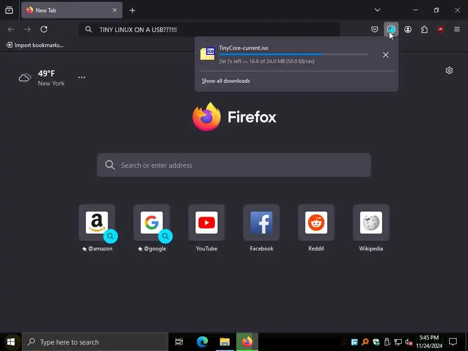Cancel the TinyCore-current.iso download
The height and width of the screenshot is (351, 468).
[x=386, y=55]
